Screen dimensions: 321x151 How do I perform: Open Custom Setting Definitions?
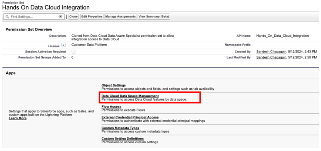pos(123,139)
